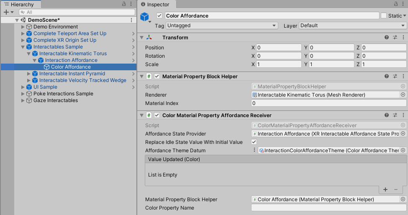Click the Hierarchy panel lock icon
The height and width of the screenshot is (215, 408).
pos(124,4)
